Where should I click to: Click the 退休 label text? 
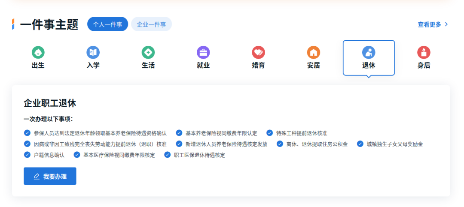click(369, 66)
